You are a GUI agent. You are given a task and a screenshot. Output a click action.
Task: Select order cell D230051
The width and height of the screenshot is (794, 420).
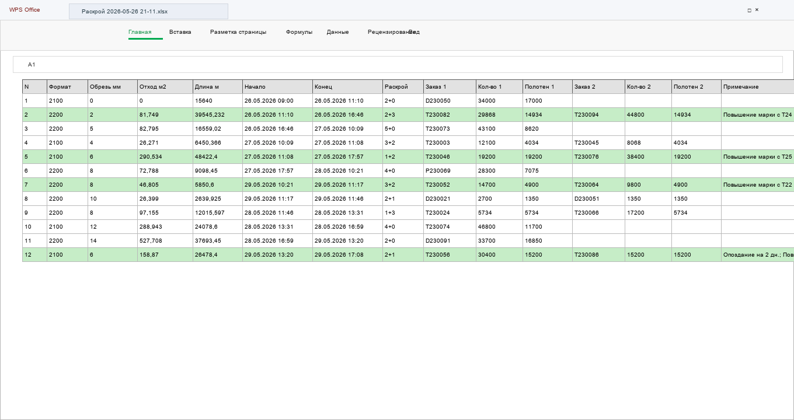click(598, 199)
